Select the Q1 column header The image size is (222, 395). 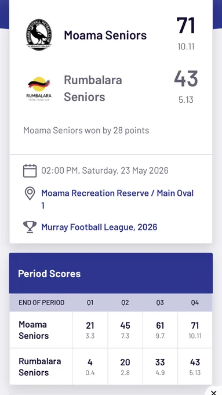coord(90,302)
